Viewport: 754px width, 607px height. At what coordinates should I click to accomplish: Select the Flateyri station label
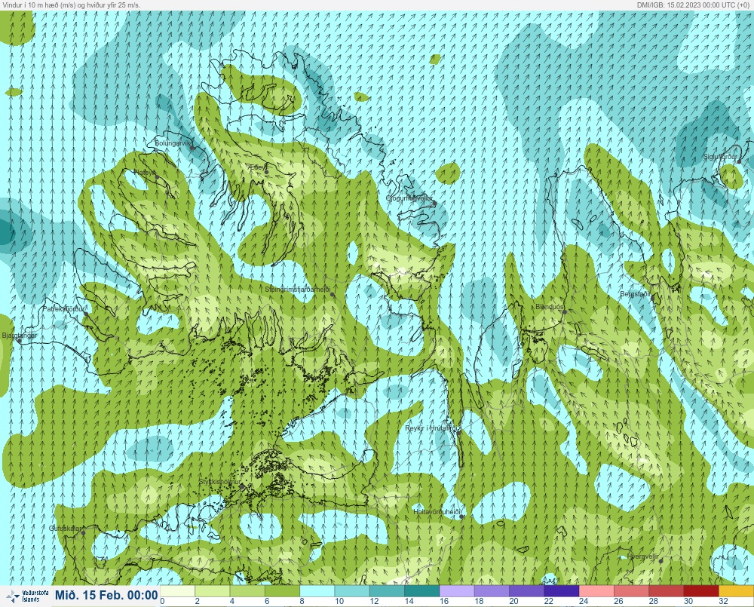coord(145,172)
